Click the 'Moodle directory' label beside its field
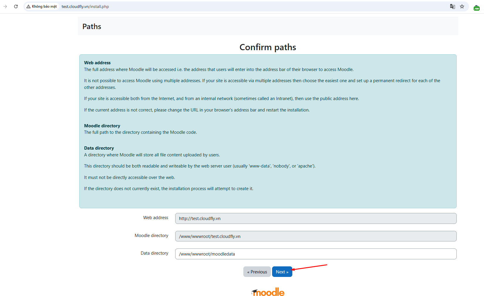The height and width of the screenshot is (296, 484). point(151,236)
